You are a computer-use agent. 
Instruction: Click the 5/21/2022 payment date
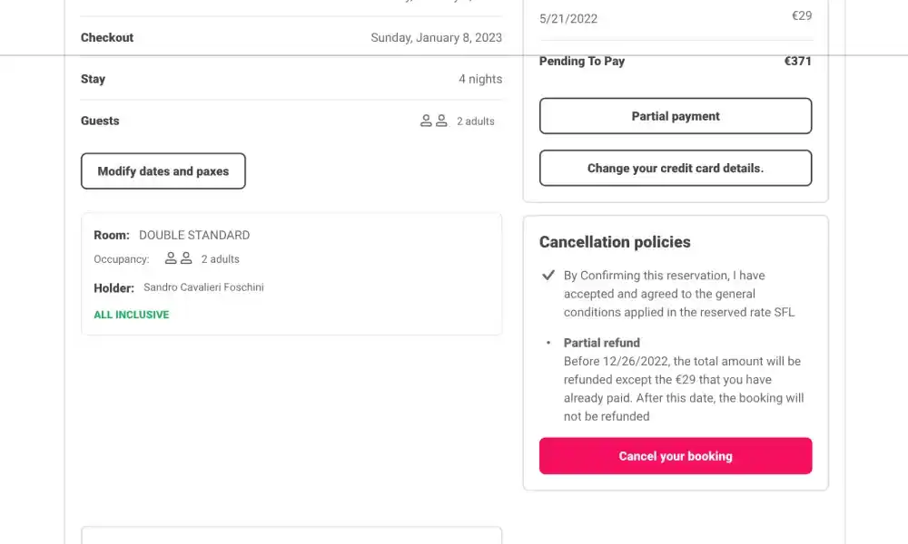568,18
